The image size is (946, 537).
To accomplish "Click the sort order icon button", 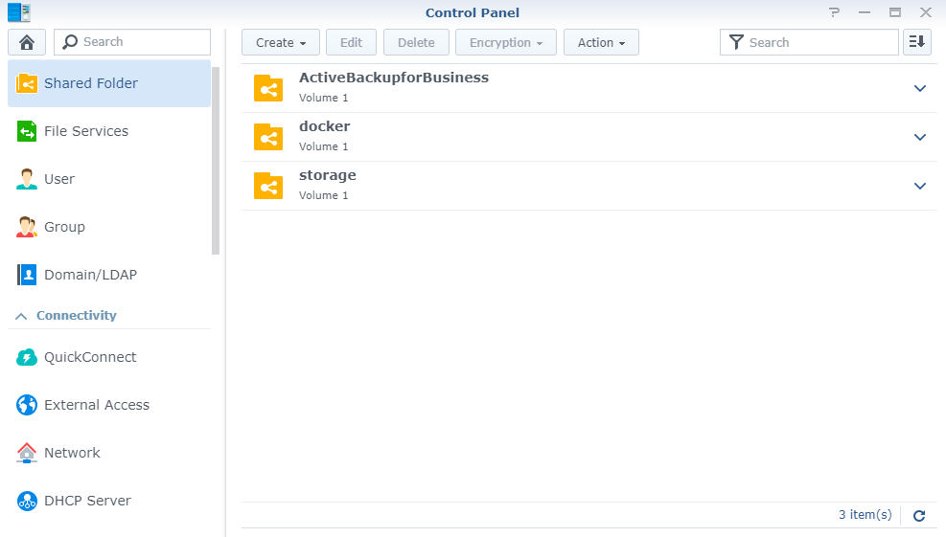I will pos(917,42).
